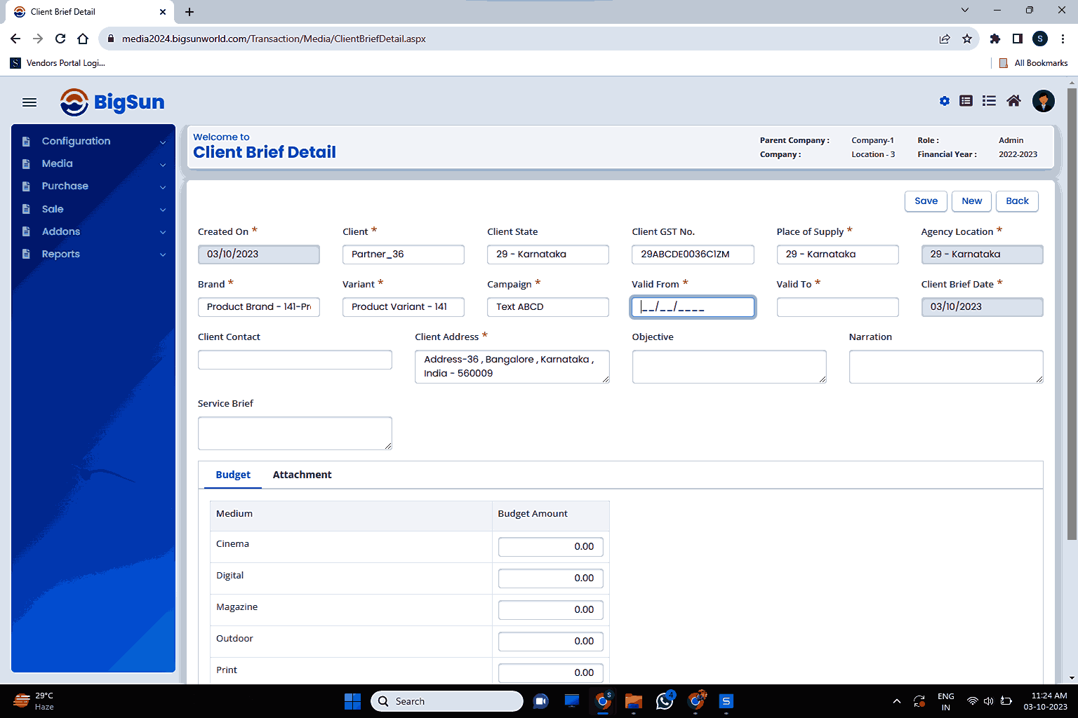
Task: Open browser extensions puzzle icon
Action: click(994, 39)
